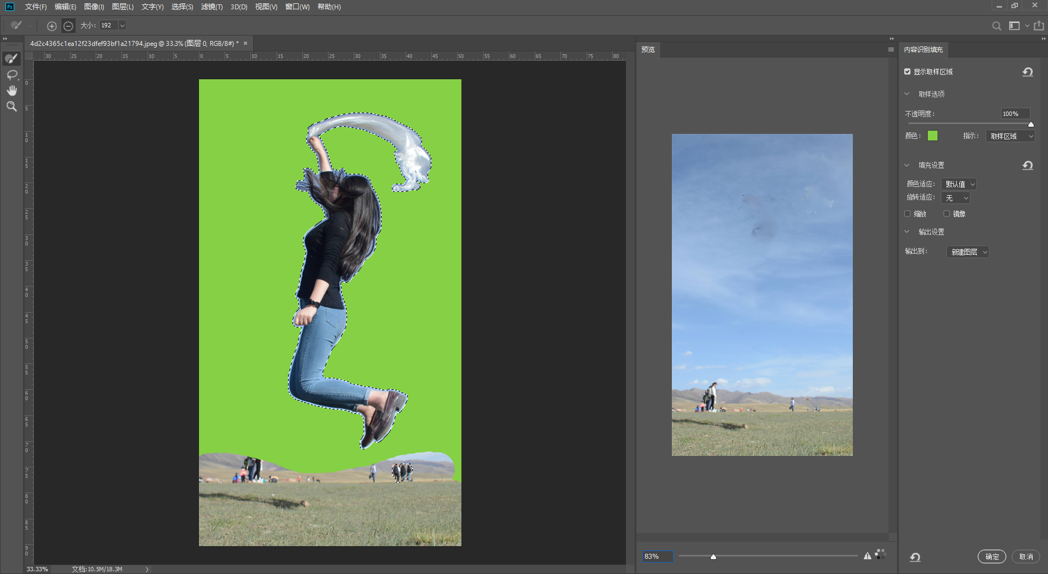Open the 旋转适应 无 dropdown

(956, 198)
